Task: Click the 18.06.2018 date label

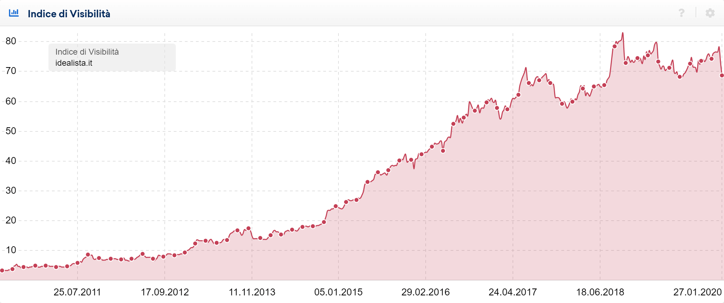Action: pos(600,292)
